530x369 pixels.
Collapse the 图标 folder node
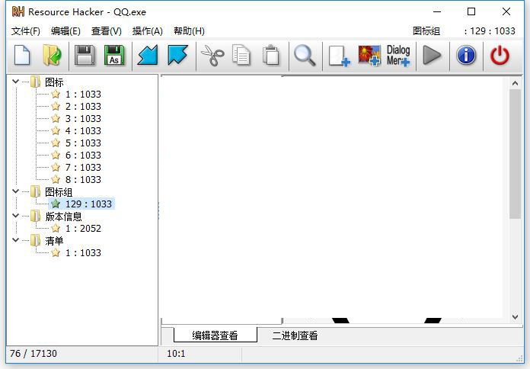click(x=16, y=82)
